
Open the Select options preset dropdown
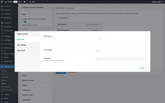coord(36,29)
